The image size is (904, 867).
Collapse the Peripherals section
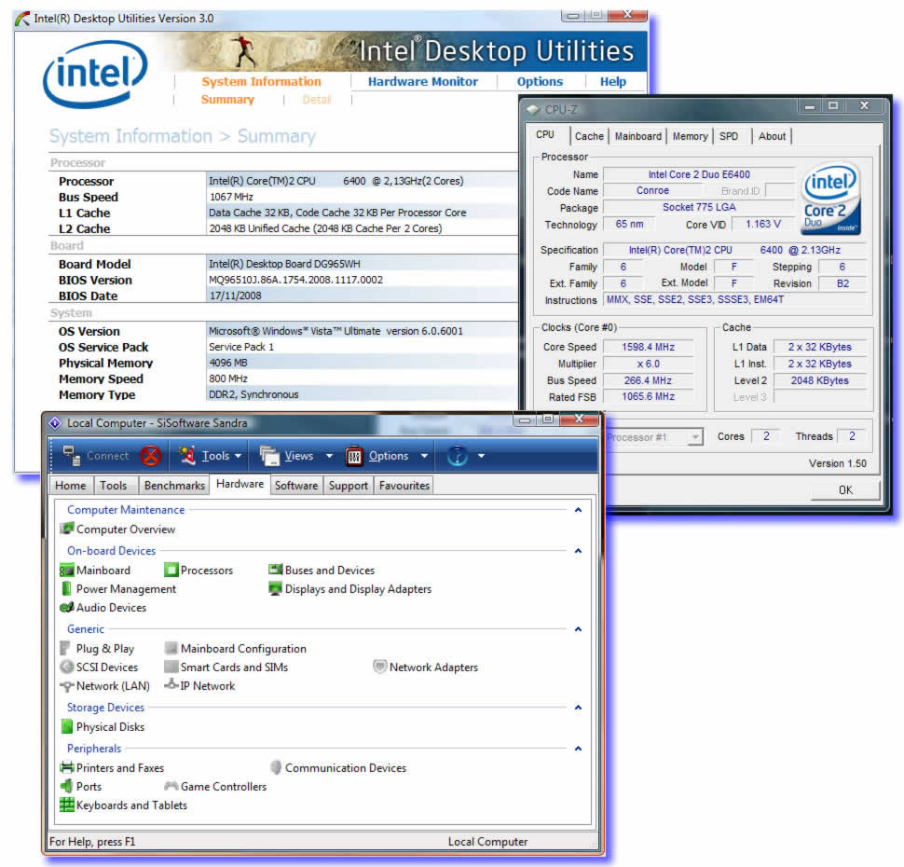(x=578, y=749)
